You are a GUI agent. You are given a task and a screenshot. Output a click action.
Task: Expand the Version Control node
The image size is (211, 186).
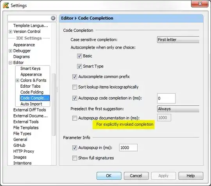[x=11, y=32]
